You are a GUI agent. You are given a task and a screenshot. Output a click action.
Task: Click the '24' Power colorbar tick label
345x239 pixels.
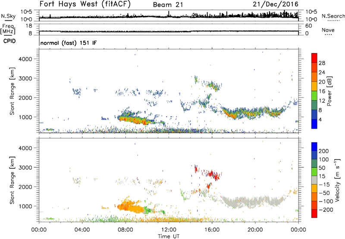coord(322,72)
